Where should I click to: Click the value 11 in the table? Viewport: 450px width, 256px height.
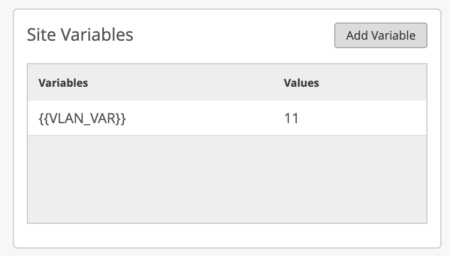pyautogui.click(x=291, y=118)
